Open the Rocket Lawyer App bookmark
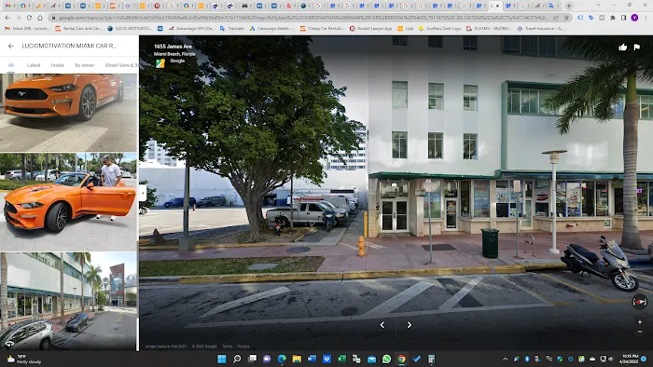This screenshot has width=653, height=367. (370, 29)
